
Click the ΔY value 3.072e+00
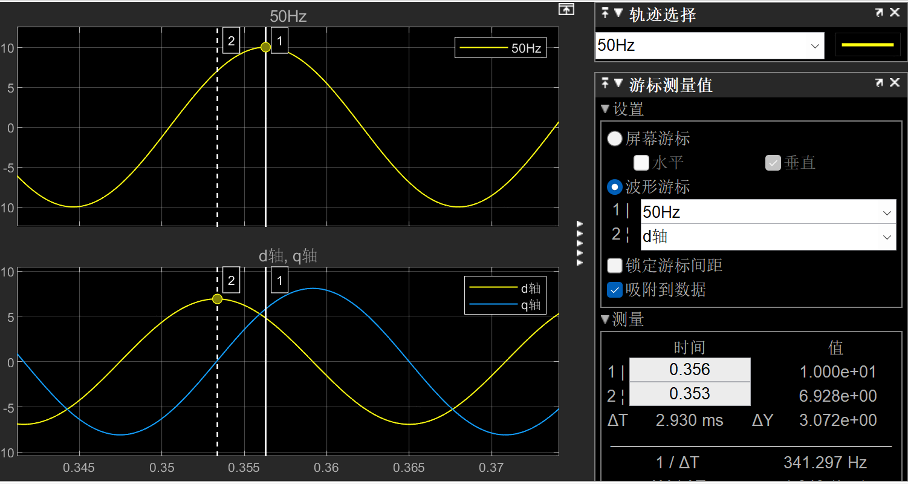pyautogui.click(x=838, y=420)
